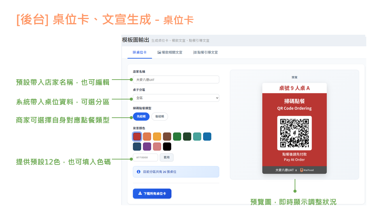Choose the teal background color swatch

click(197, 137)
